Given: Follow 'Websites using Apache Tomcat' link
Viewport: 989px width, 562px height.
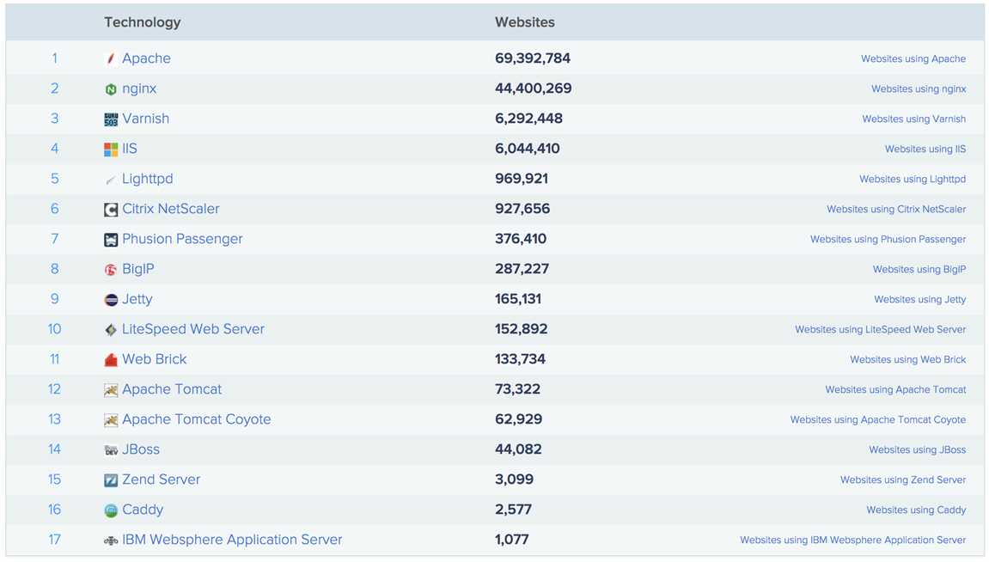Looking at the screenshot, I should coord(895,389).
